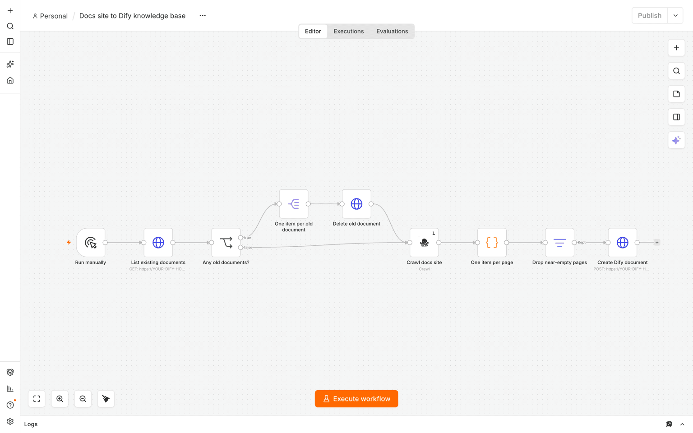The height and width of the screenshot is (433, 693).
Task: Select the Any old documents? node
Action: [226, 243]
